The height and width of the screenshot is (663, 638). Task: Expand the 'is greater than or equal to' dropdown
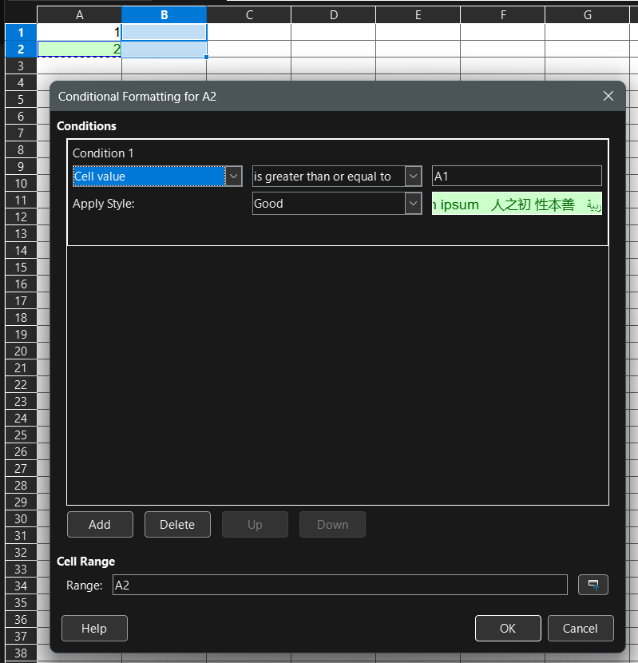coord(413,177)
